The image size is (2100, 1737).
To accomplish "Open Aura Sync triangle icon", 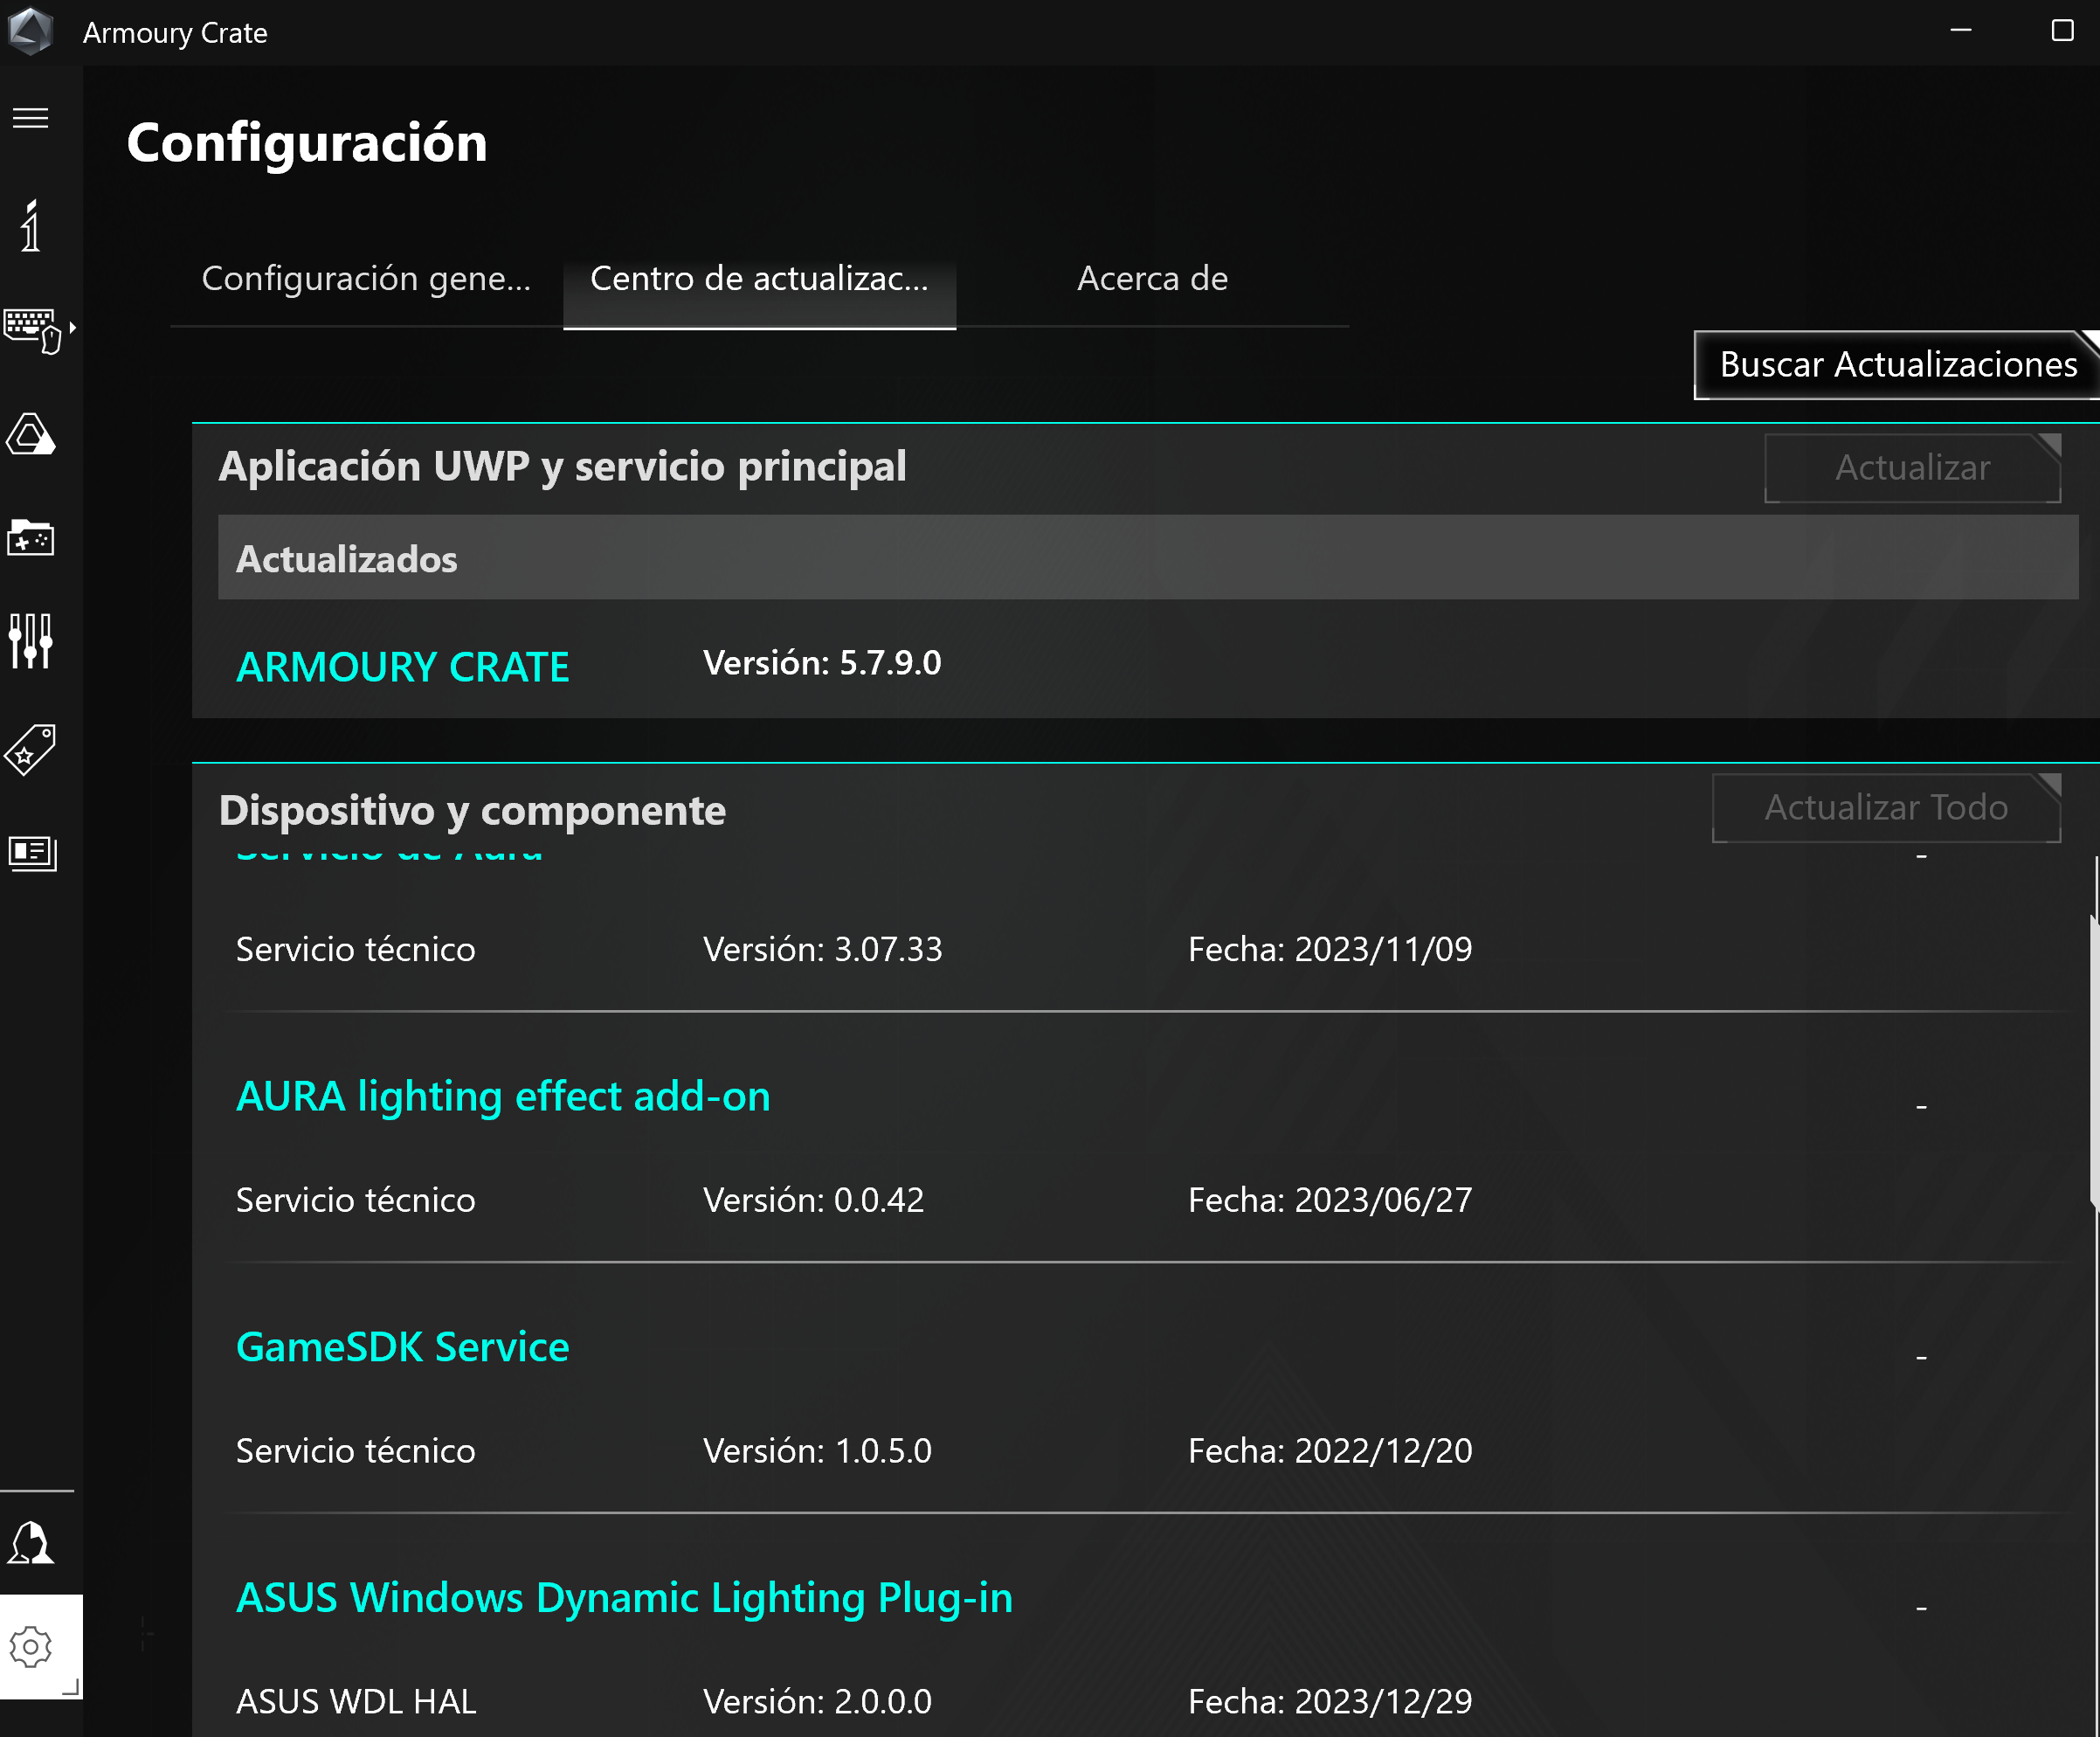I will [31, 435].
